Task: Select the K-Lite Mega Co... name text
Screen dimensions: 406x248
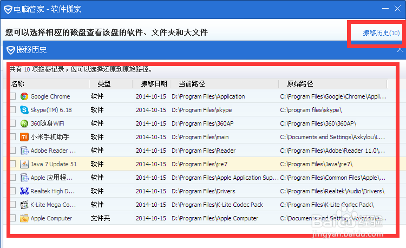Action: click(x=53, y=205)
